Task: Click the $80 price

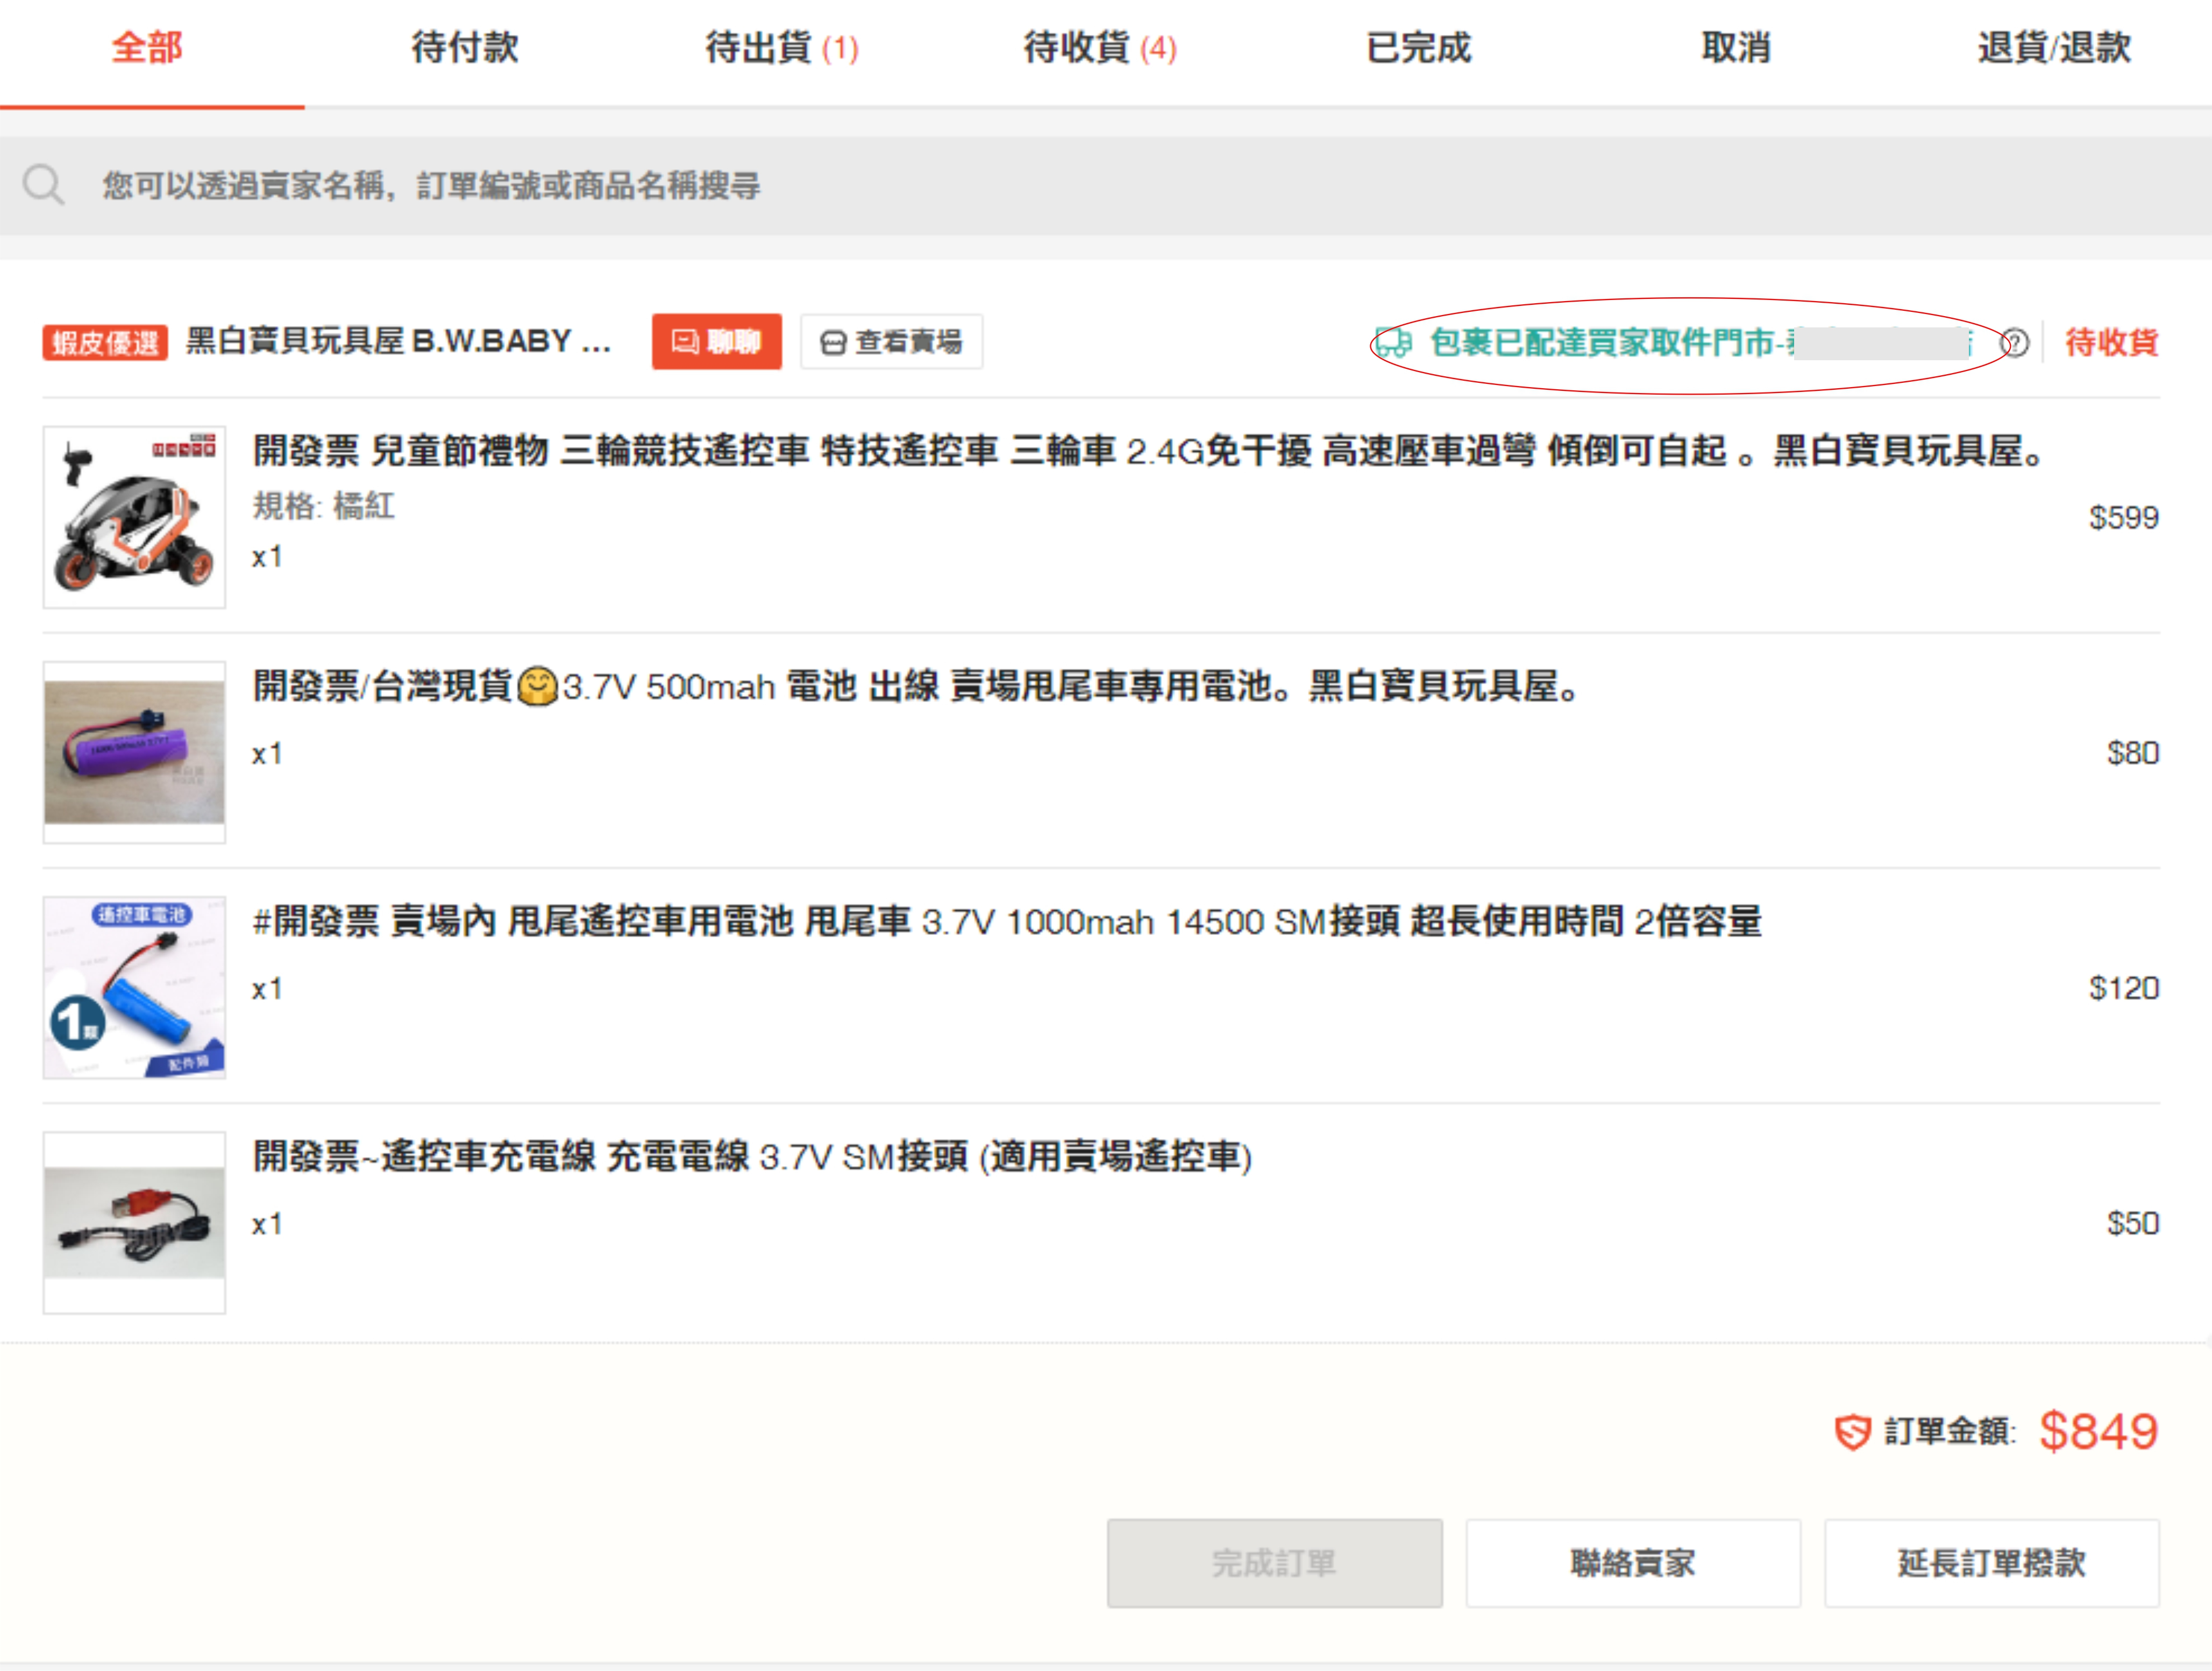Action: click(x=2132, y=753)
